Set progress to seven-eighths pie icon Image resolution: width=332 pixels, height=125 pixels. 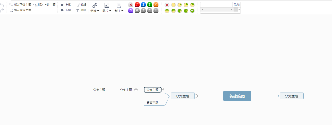186,11
